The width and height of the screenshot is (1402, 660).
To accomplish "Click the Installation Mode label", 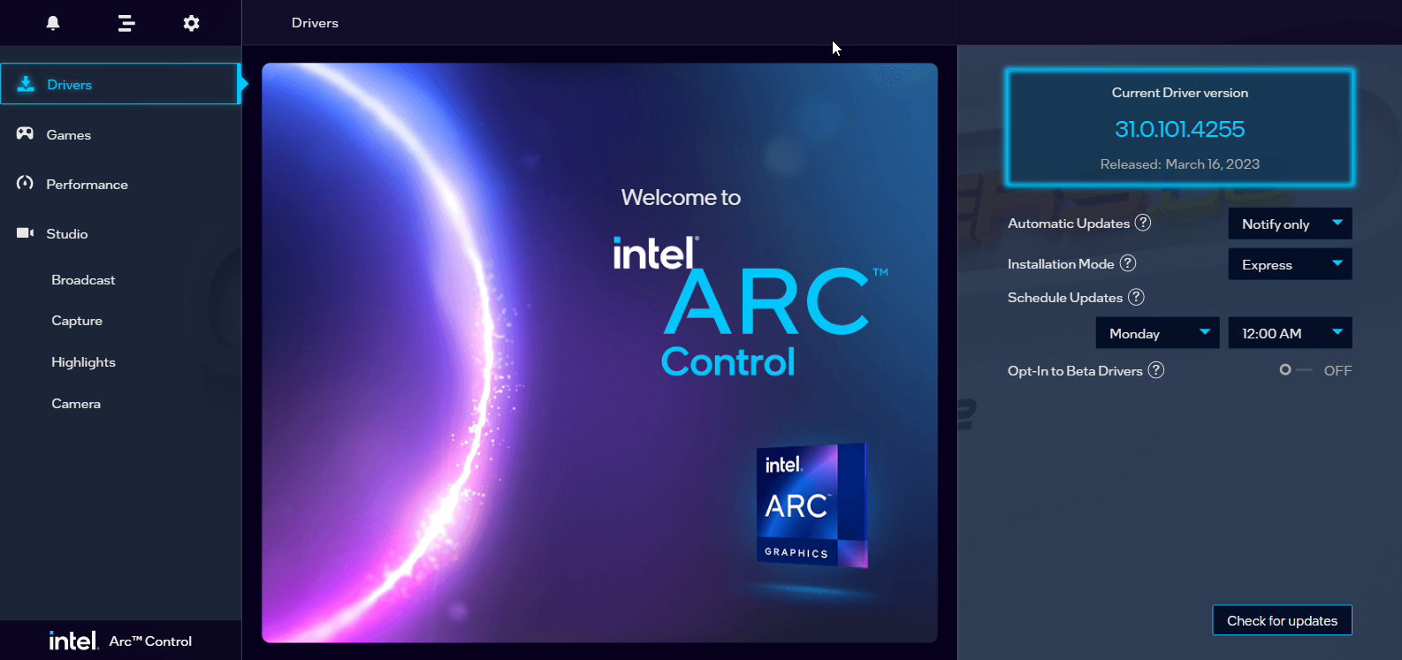I will click(1061, 264).
